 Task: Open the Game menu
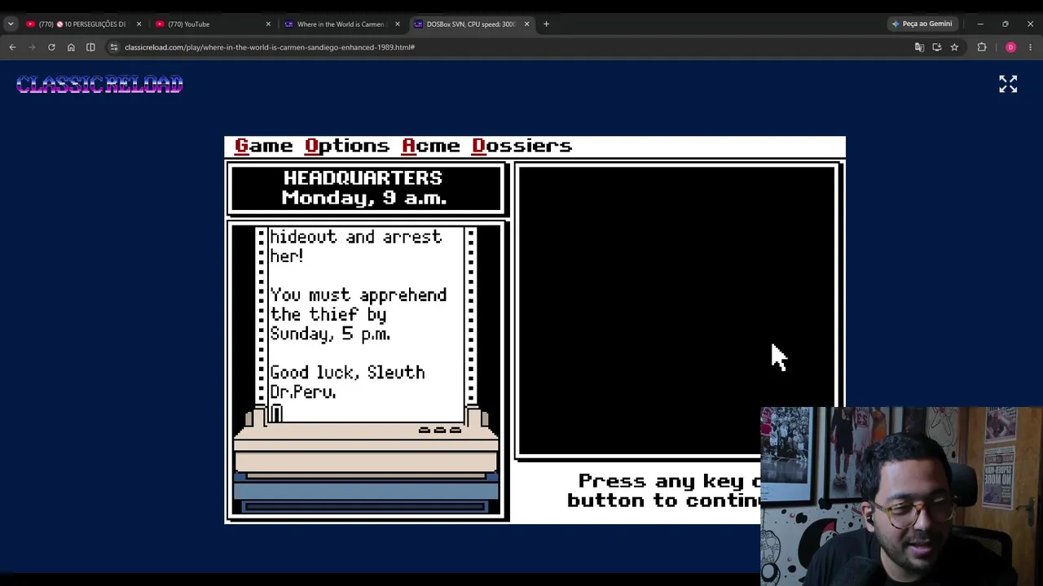(x=263, y=146)
